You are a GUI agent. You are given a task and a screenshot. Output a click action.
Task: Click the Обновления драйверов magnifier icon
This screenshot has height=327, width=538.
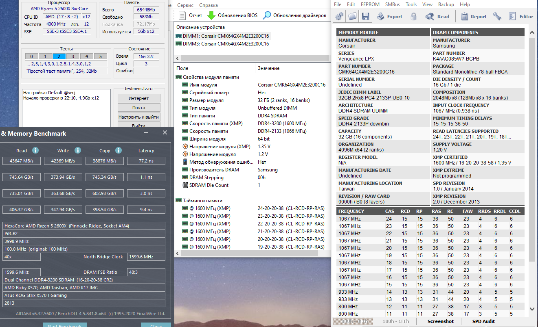tap(267, 15)
